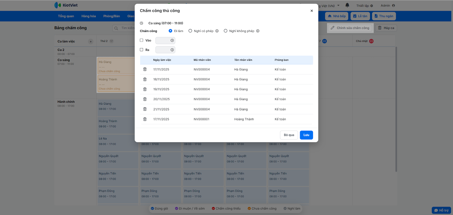Delete the 21/11/2025 Hà Giang entry
Screen dimensions: 453x215
coord(145,109)
